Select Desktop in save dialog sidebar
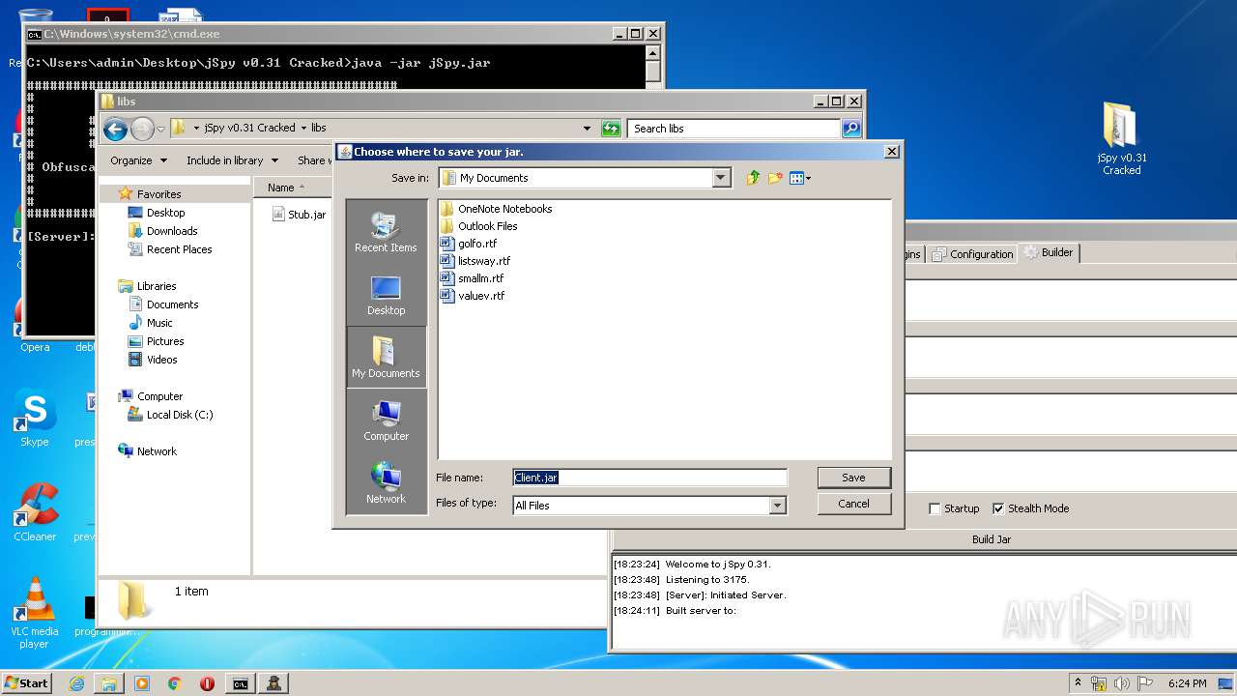The width and height of the screenshot is (1237, 696). click(x=386, y=295)
